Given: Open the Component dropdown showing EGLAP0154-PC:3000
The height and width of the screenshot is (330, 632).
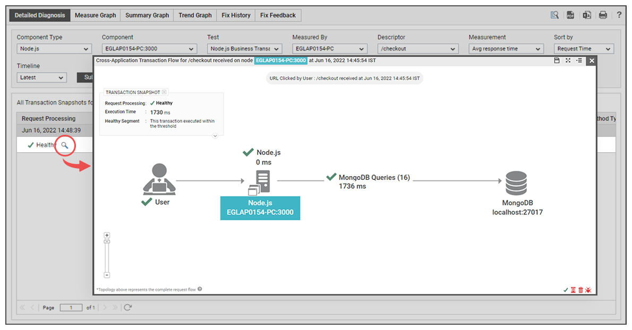Looking at the screenshot, I should [149, 49].
